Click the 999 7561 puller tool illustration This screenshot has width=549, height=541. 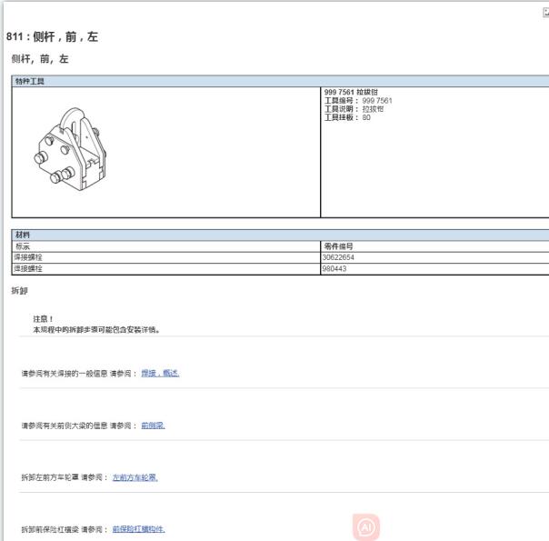tap(70, 149)
